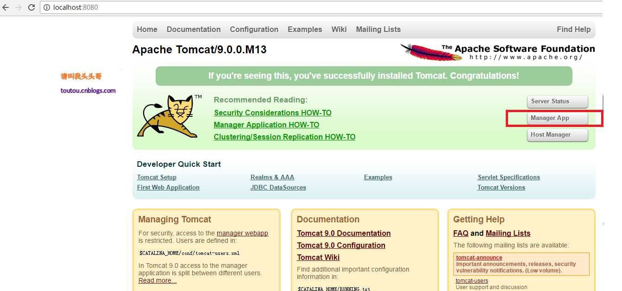
Task: Click the Developer Quick Start heading
Action: (179, 164)
